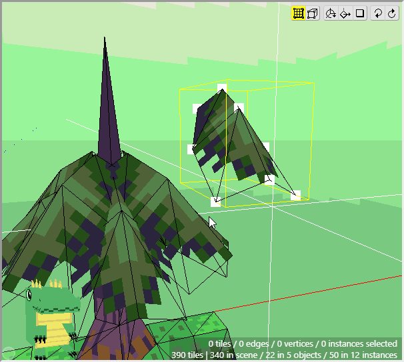Click the rotate clockwise arrow icon
Image resolution: width=404 pixels, height=362 pixels.
(391, 13)
